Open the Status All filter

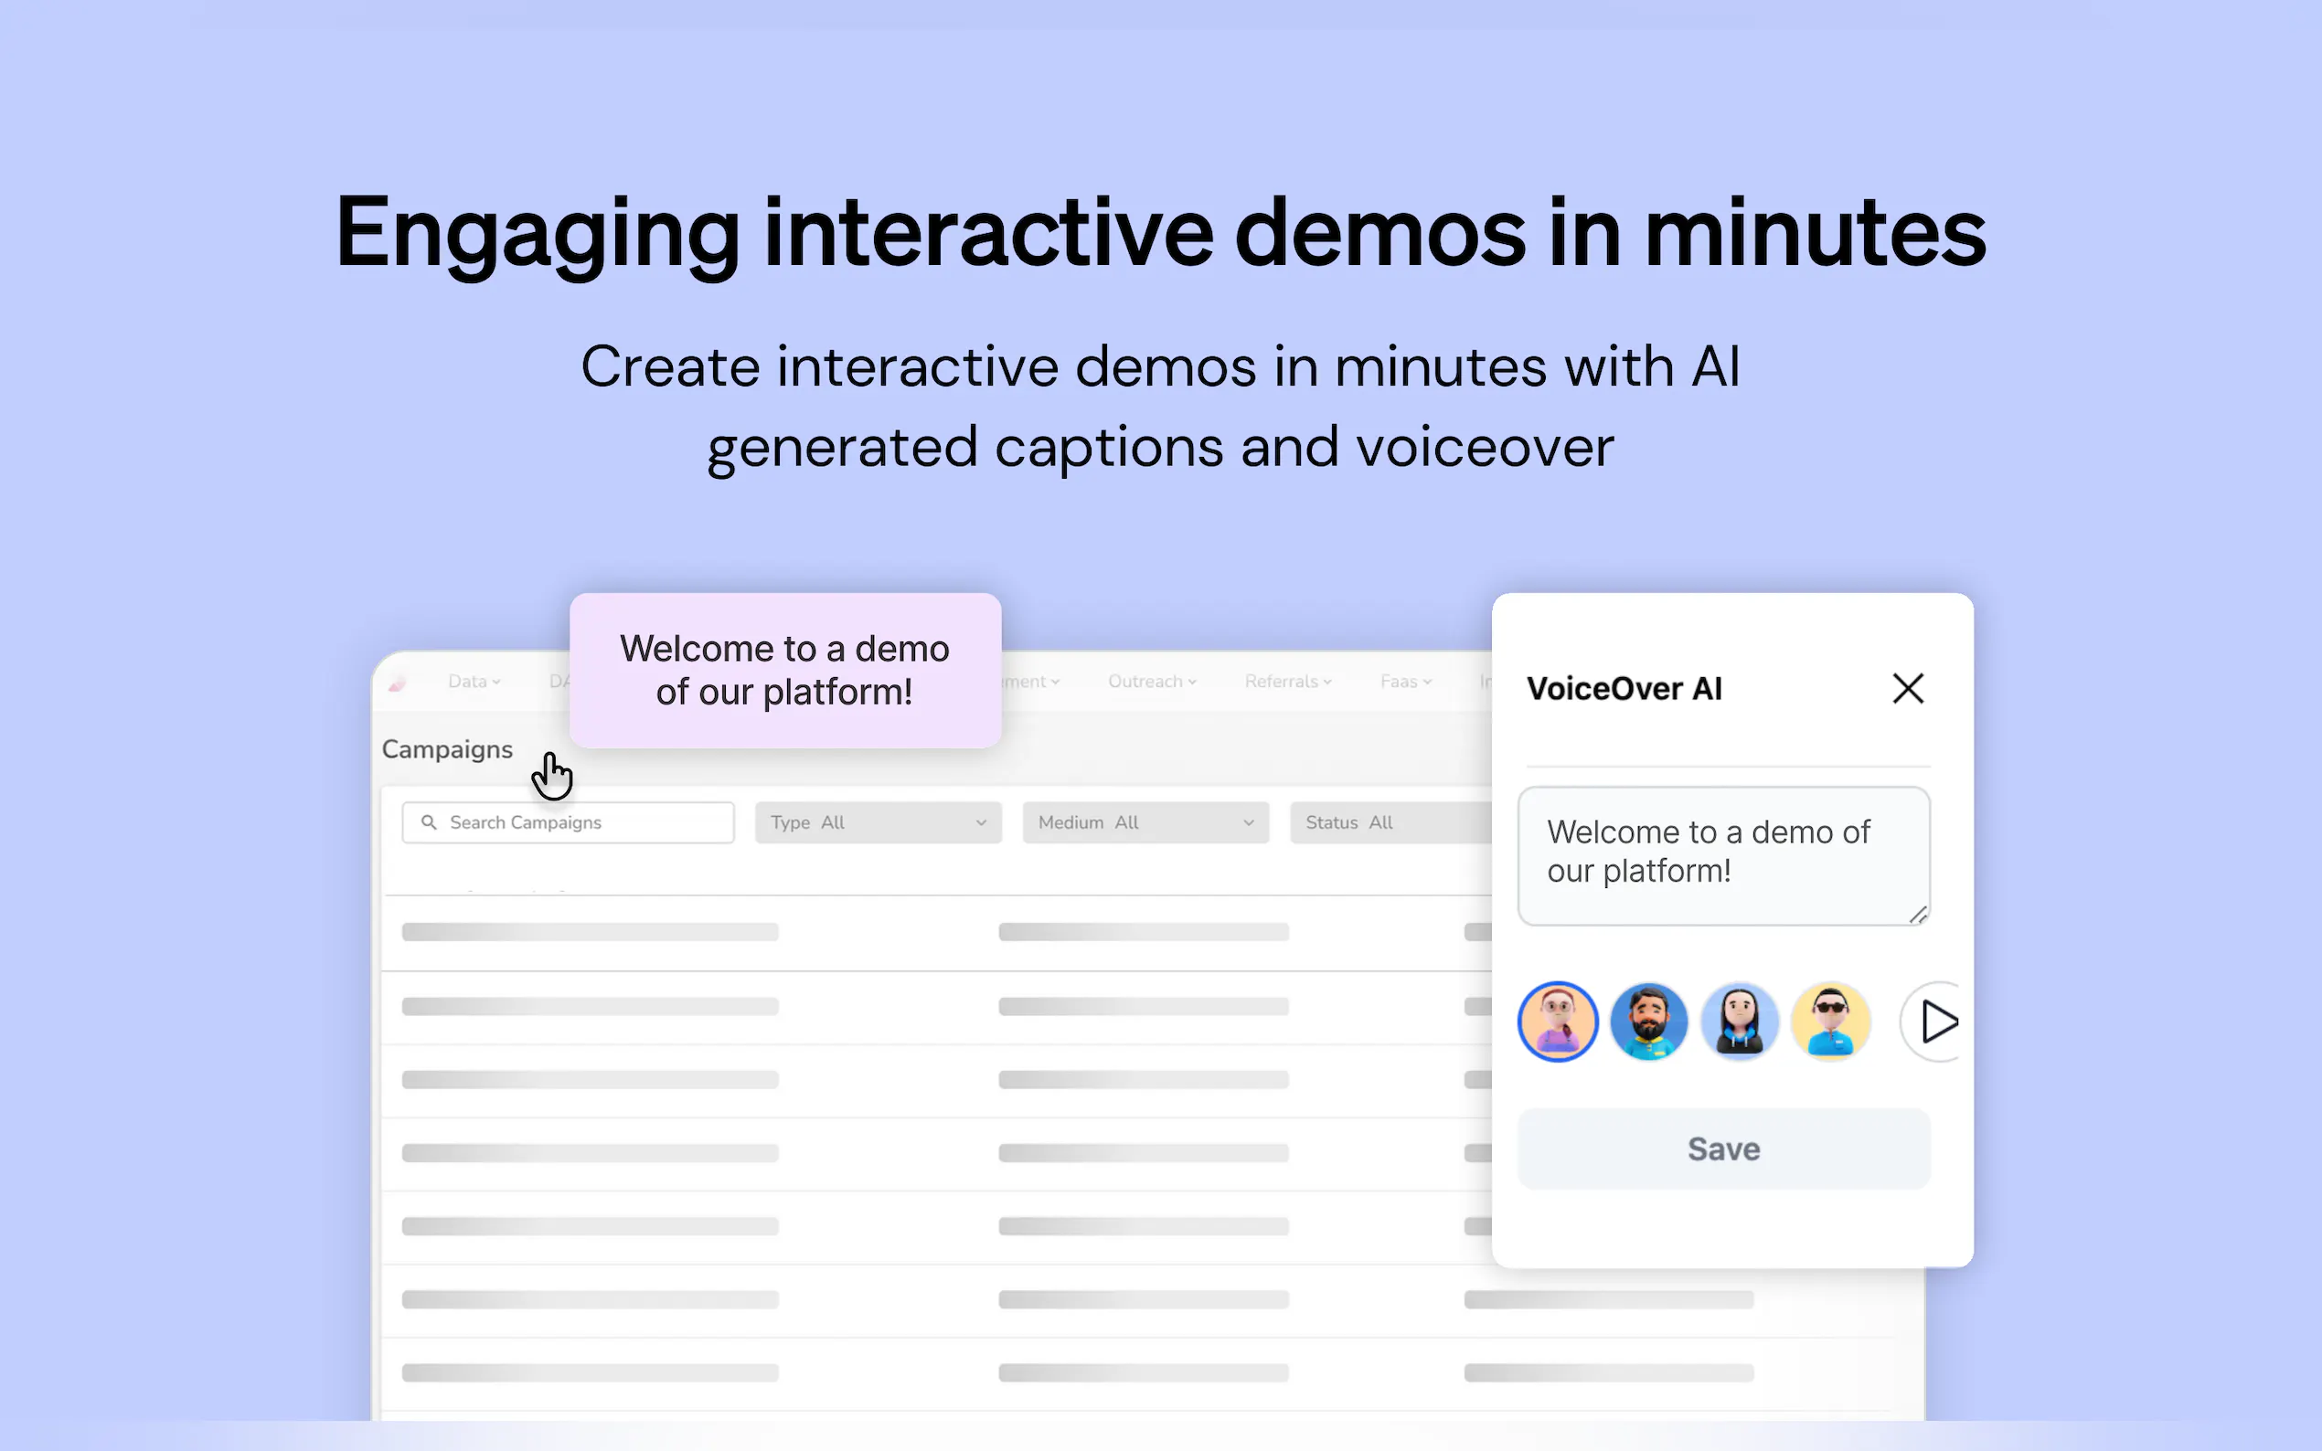tap(1387, 822)
